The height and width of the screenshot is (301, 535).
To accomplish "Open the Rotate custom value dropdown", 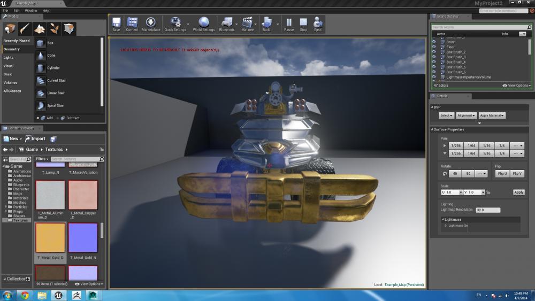I will (481, 174).
